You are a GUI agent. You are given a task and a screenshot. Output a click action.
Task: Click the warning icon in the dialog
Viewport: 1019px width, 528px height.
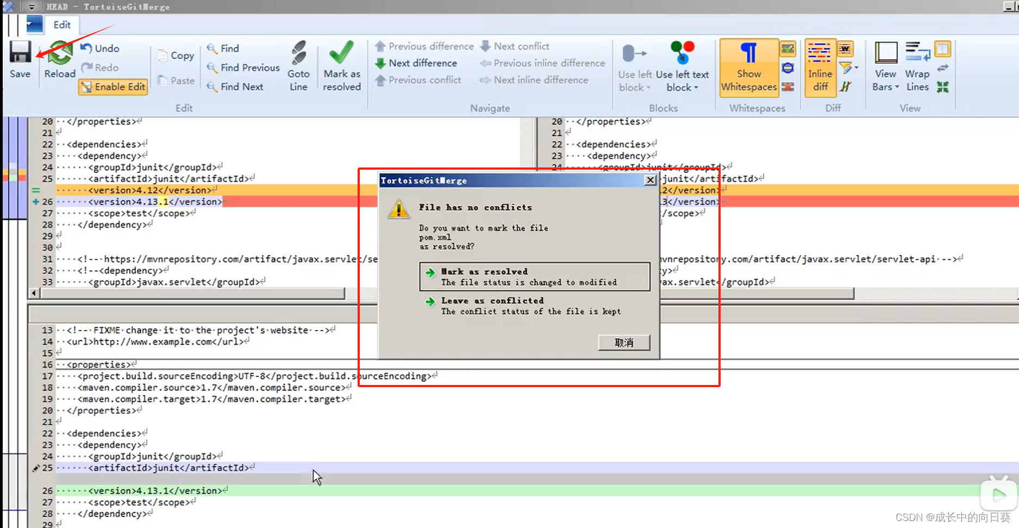click(x=399, y=209)
